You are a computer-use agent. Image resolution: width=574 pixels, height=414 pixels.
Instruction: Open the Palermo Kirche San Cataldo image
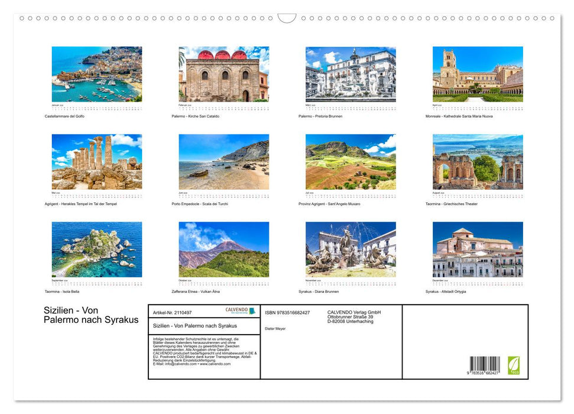(225, 74)
